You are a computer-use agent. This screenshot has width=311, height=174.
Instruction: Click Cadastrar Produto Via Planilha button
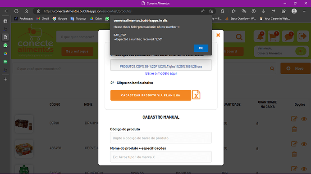coord(151,95)
